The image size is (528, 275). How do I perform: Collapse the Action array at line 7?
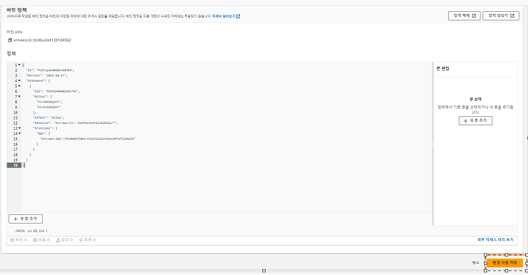point(19,96)
